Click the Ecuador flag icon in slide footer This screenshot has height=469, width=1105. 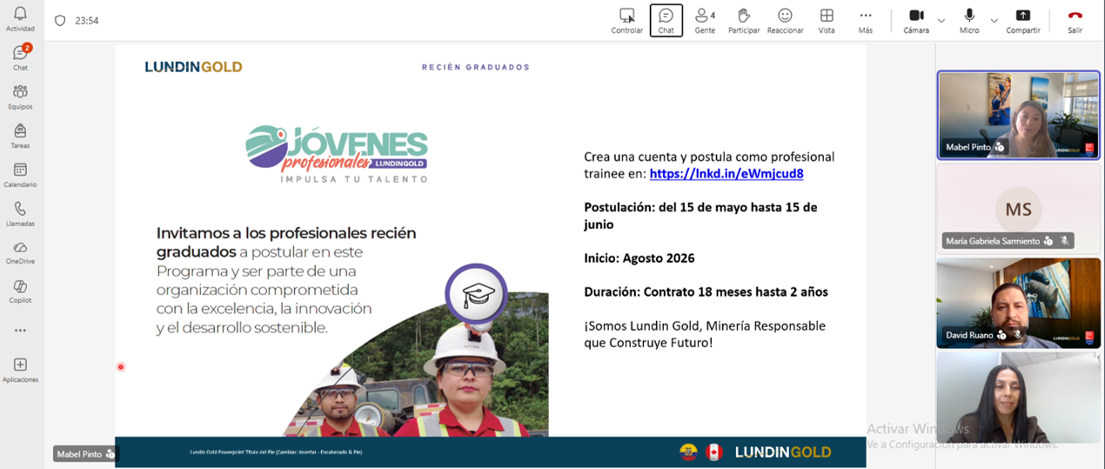click(x=688, y=452)
